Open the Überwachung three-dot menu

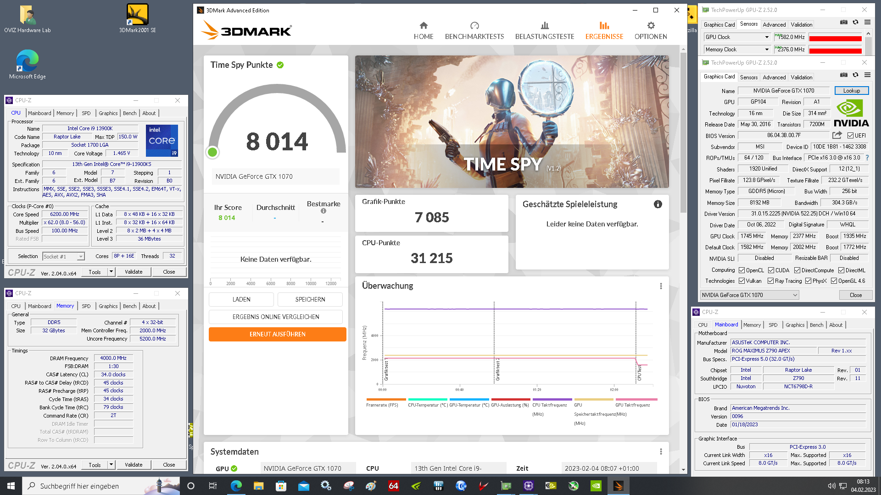(x=661, y=286)
